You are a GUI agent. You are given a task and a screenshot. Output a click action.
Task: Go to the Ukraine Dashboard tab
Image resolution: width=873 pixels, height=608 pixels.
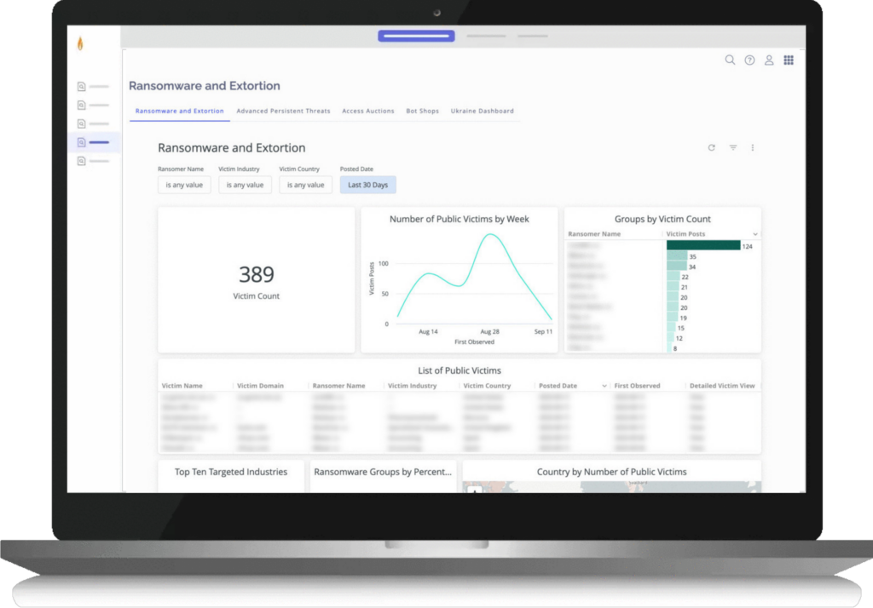483,112
